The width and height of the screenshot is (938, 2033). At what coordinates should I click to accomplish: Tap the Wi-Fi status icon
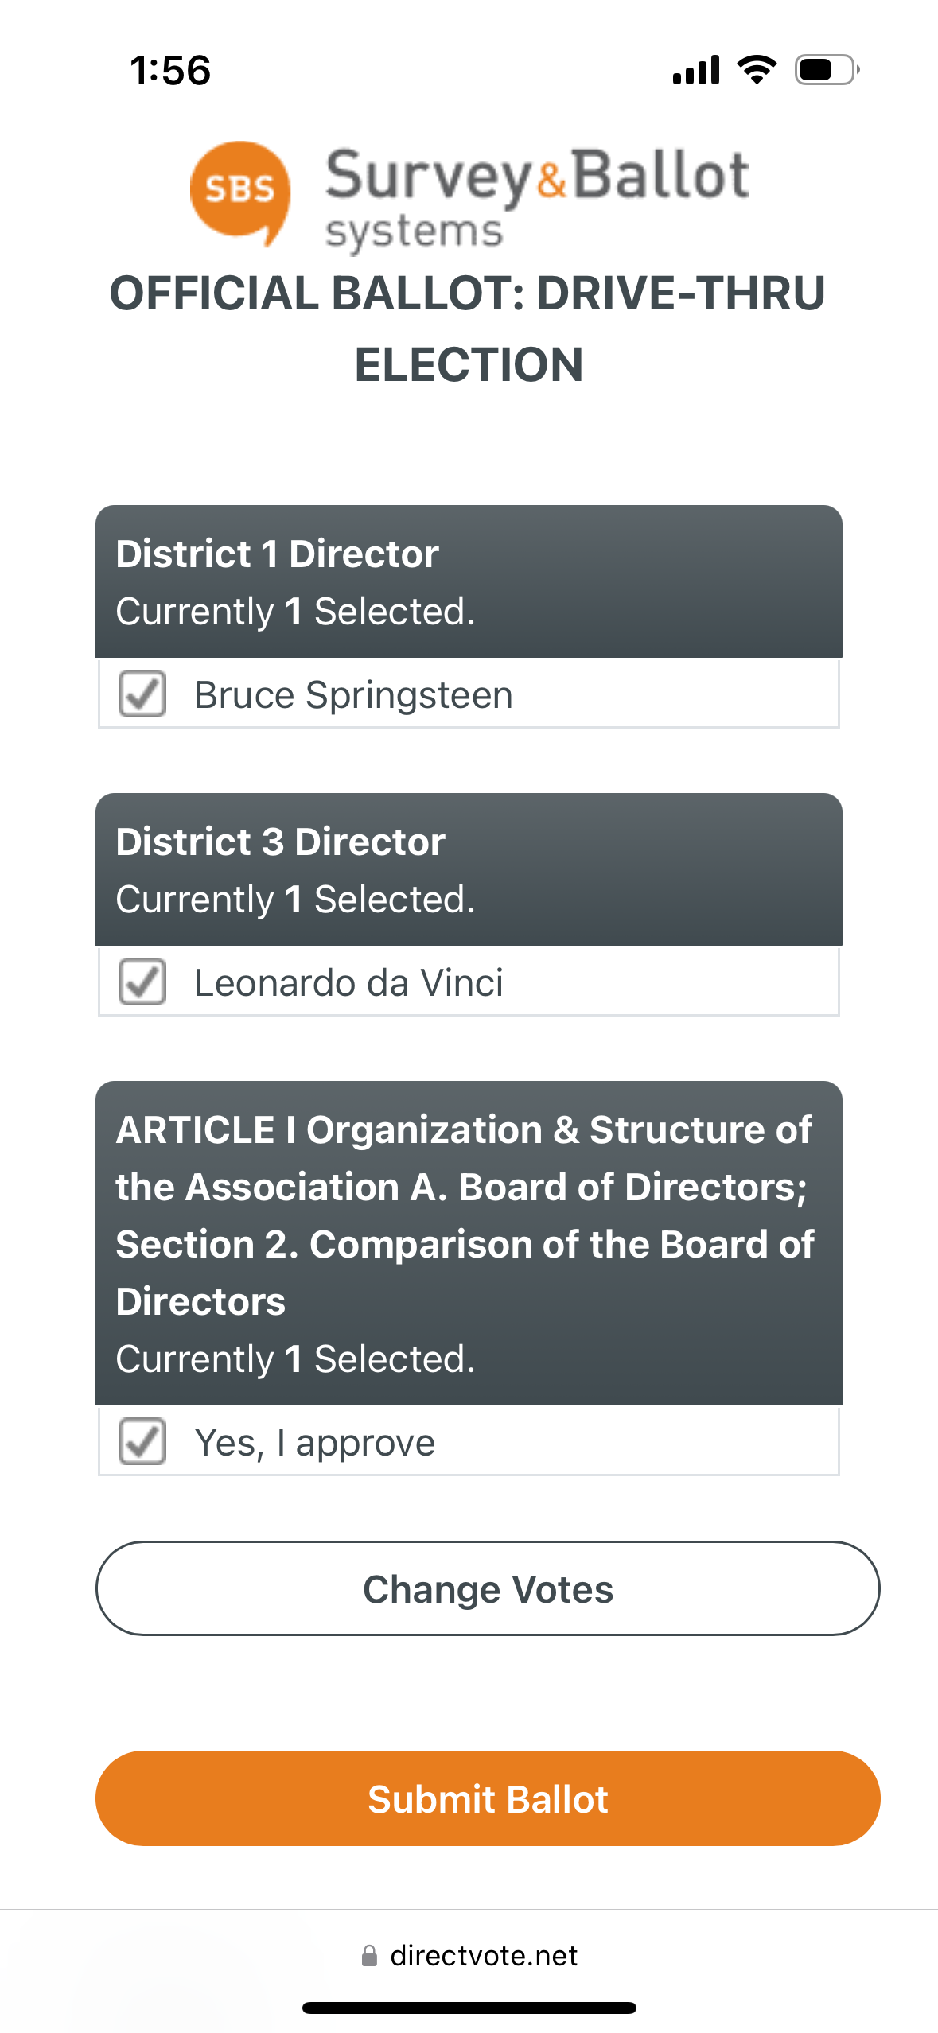click(x=757, y=70)
